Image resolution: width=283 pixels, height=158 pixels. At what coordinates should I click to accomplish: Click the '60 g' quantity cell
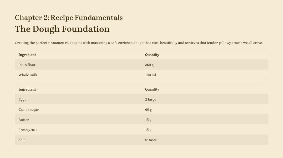point(148,110)
